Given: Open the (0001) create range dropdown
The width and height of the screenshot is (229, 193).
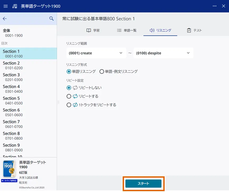Looking at the screenshot, I should (96, 53).
